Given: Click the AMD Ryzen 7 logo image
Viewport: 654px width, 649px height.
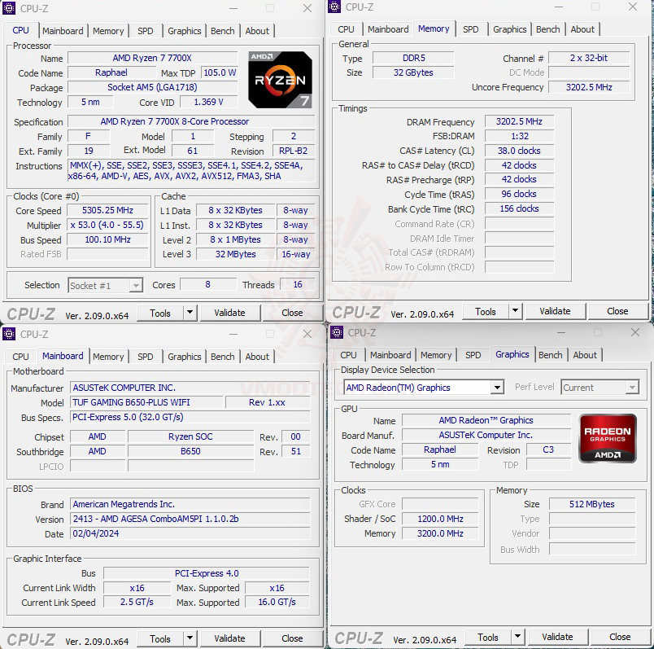Looking at the screenshot, I should (280, 79).
